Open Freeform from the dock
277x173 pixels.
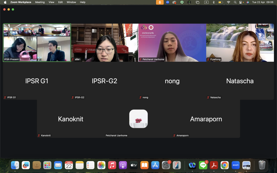point(26,165)
